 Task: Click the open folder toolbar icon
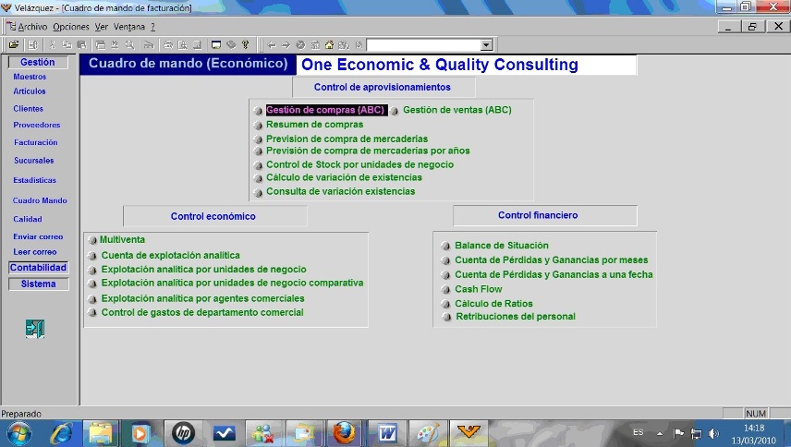tap(14, 45)
